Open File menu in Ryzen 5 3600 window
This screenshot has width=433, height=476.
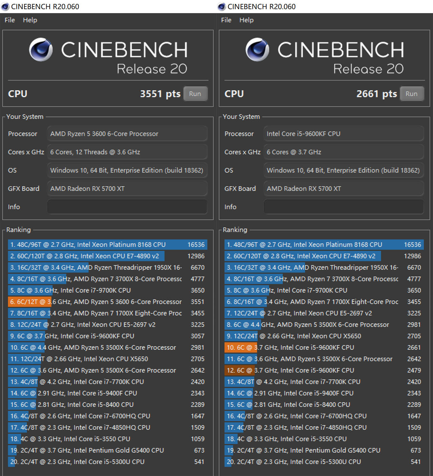(x=9, y=20)
